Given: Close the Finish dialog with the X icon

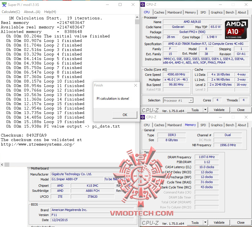Looking at the screenshot, I should coord(136,85).
